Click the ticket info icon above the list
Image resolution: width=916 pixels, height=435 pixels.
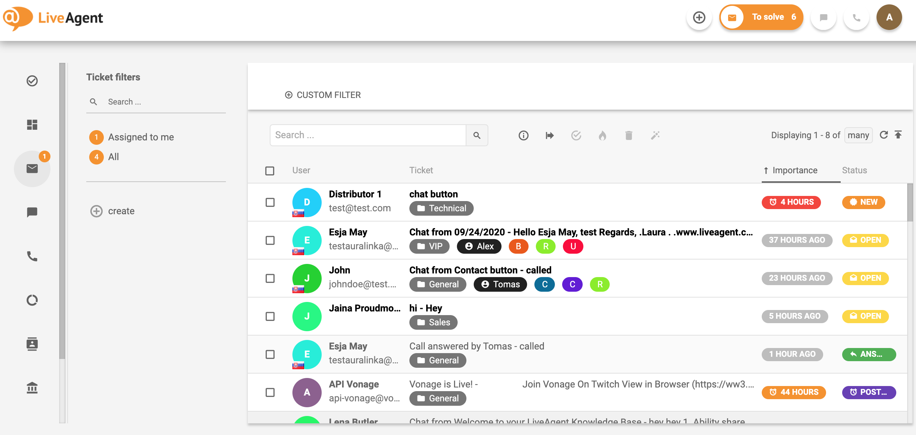click(x=523, y=135)
